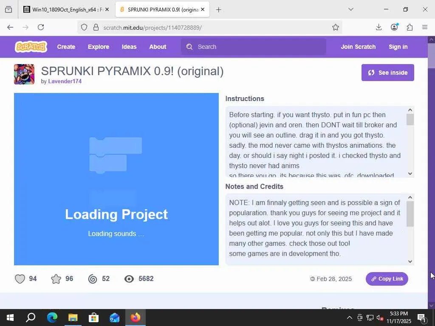435x326 pixels.
Task: Open Microsoft Store from the taskbar
Action: click(94, 318)
